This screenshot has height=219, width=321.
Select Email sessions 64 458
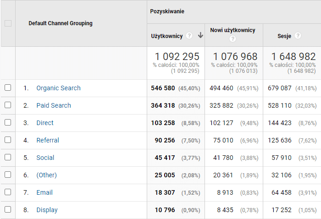pyautogui.click(x=281, y=192)
